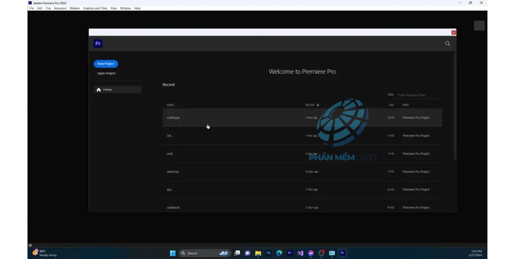Open the Clip menu
Image resolution: width=515 pixels, height=259 pixels.
tap(48, 8)
